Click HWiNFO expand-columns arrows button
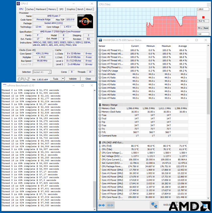This screenshot has width=212, height=213. tap(102, 205)
